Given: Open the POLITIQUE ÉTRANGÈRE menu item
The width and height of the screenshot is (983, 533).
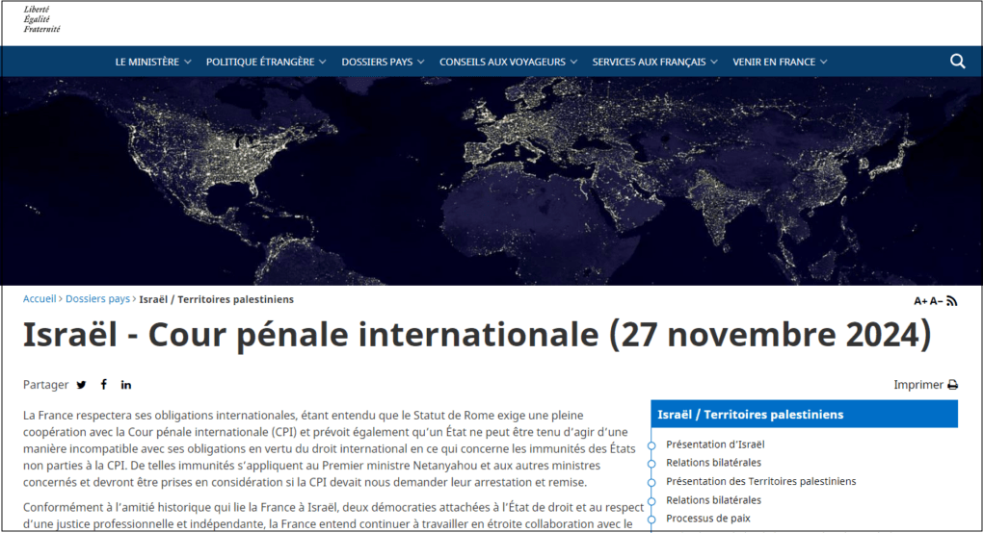Looking at the screenshot, I should point(260,62).
